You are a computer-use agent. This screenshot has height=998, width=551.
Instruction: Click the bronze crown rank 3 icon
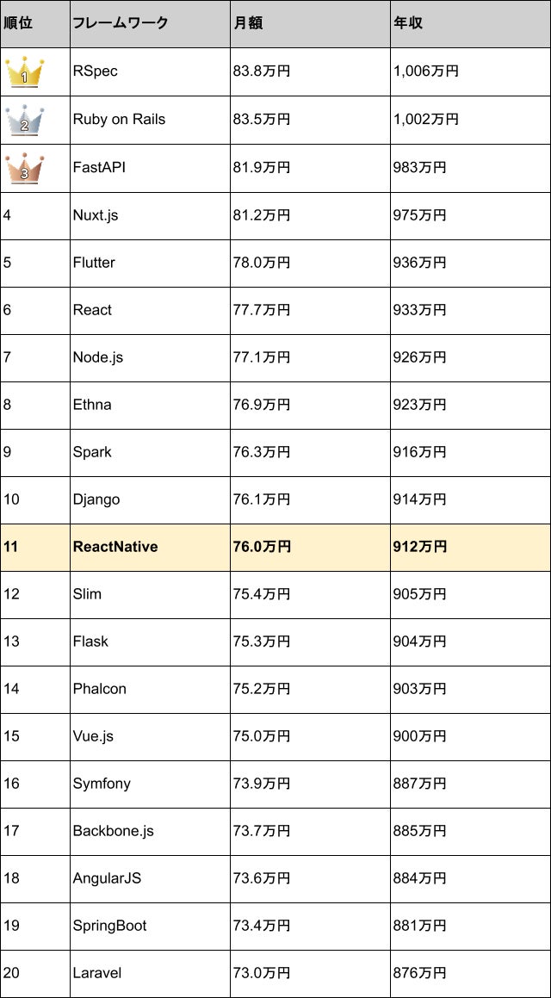point(24,167)
